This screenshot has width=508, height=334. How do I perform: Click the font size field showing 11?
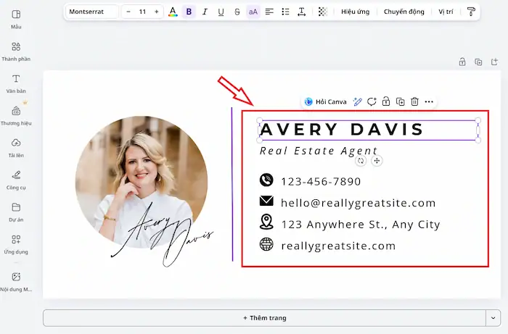point(142,12)
